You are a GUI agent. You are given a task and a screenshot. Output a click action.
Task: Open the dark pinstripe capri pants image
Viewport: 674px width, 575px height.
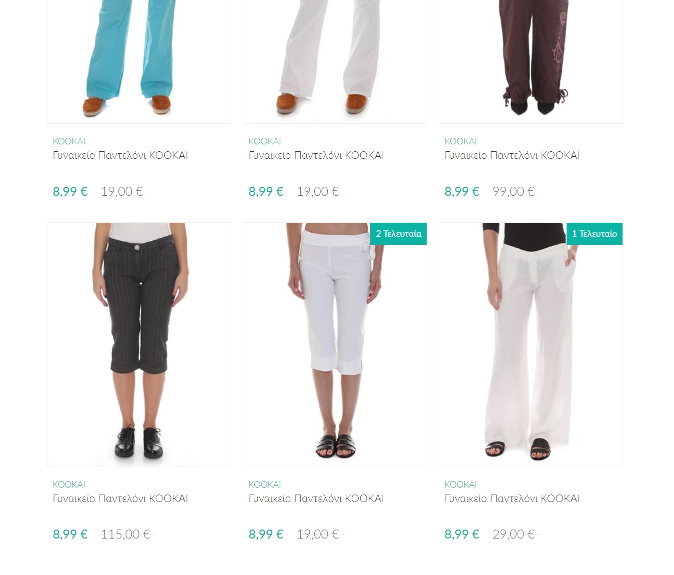click(139, 345)
